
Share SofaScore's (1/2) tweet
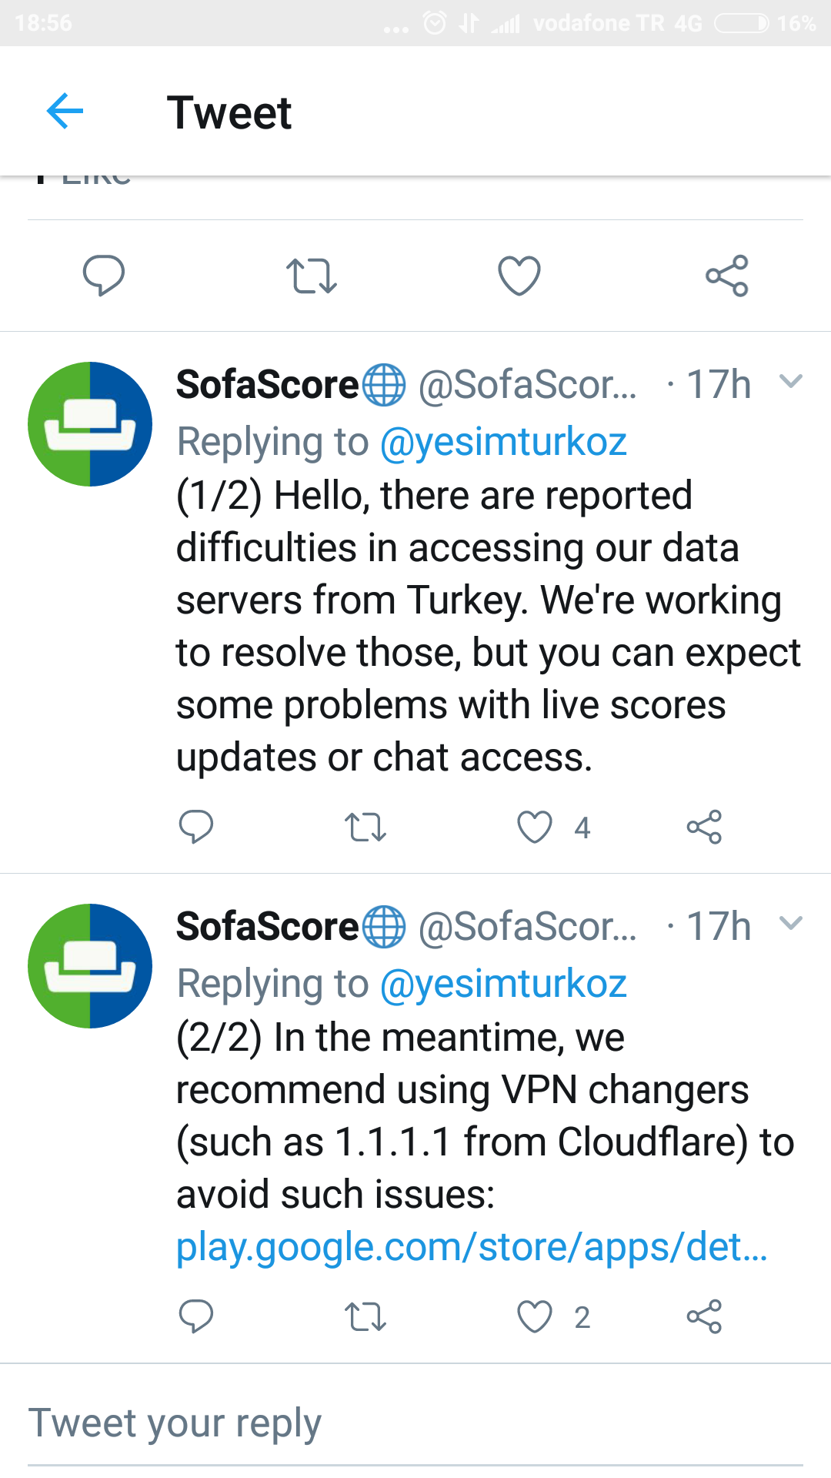704,828
